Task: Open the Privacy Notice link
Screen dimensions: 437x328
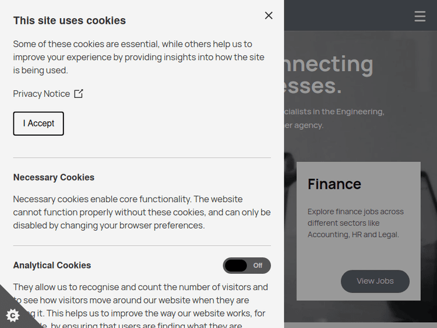Action: (41, 94)
